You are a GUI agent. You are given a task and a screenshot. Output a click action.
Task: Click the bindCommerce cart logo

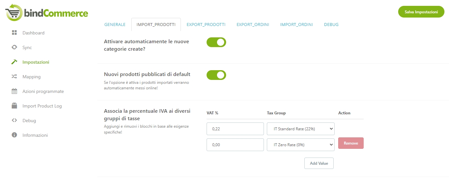tap(14, 13)
